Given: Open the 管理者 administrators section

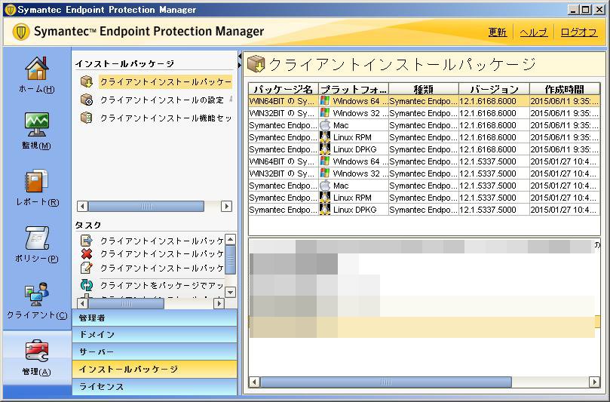Looking at the screenshot, I should click(x=155, y=318).
